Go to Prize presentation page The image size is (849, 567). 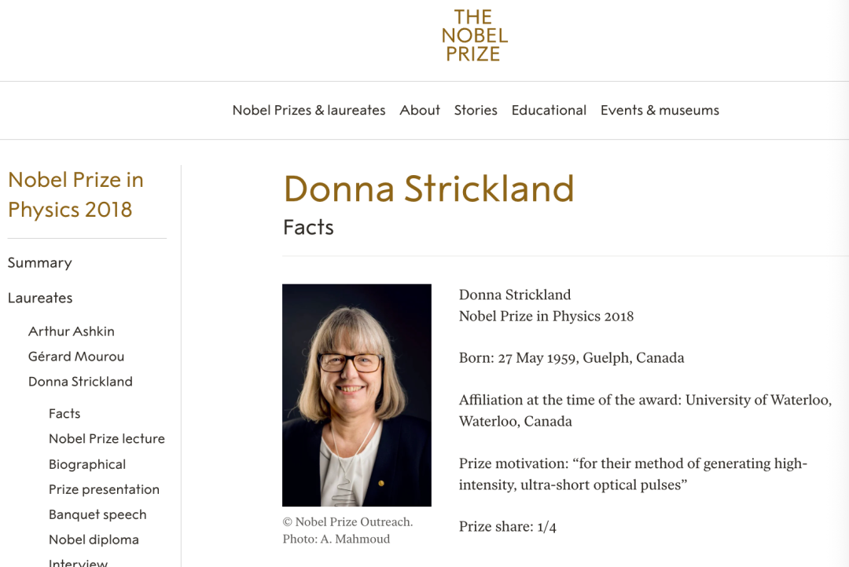tap(104, 489)
